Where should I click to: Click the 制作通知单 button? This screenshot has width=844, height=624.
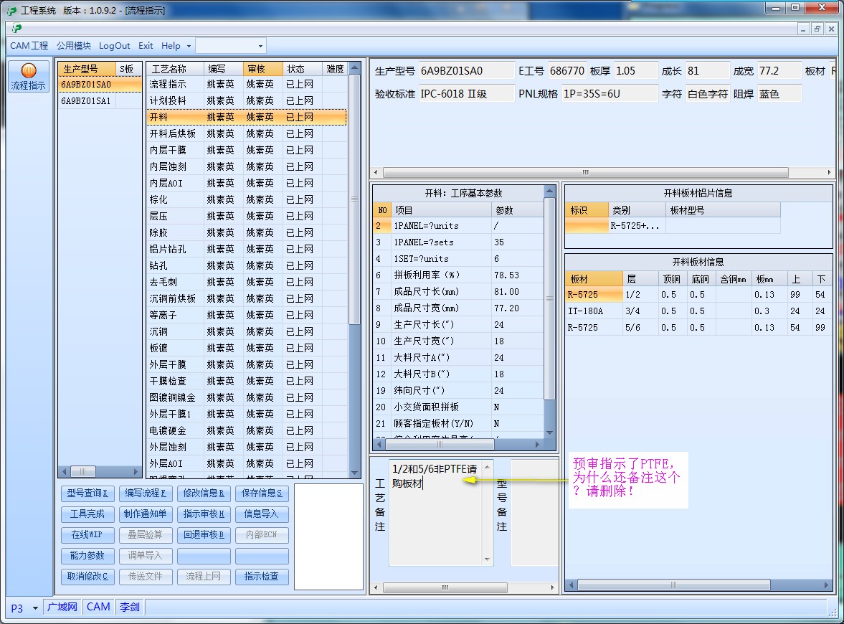coord(146,514)
